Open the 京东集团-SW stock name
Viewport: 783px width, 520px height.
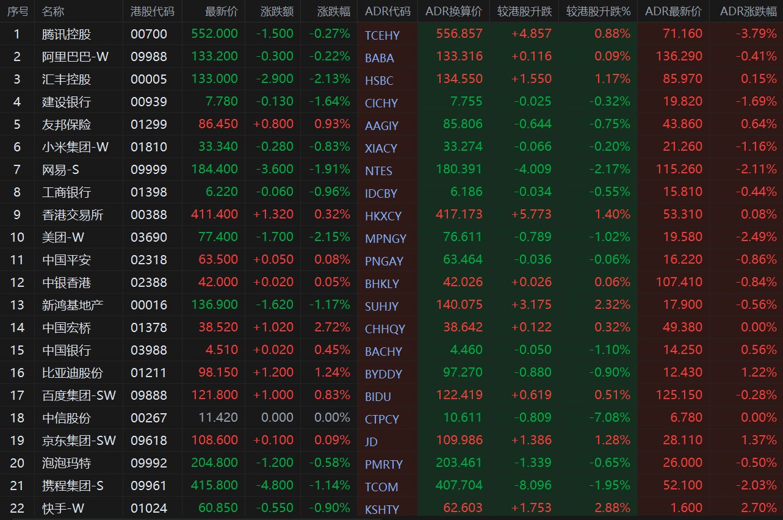79,441
